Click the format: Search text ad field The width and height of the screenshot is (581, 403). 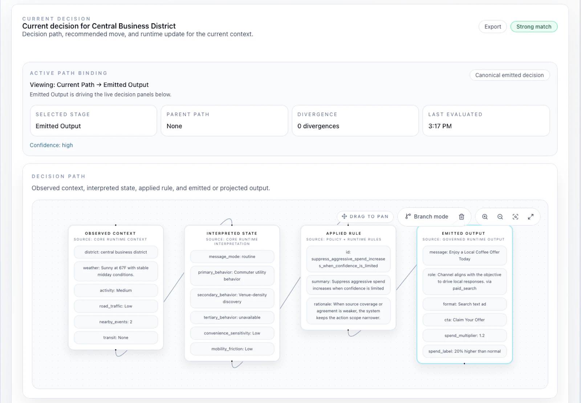[464, 304]
